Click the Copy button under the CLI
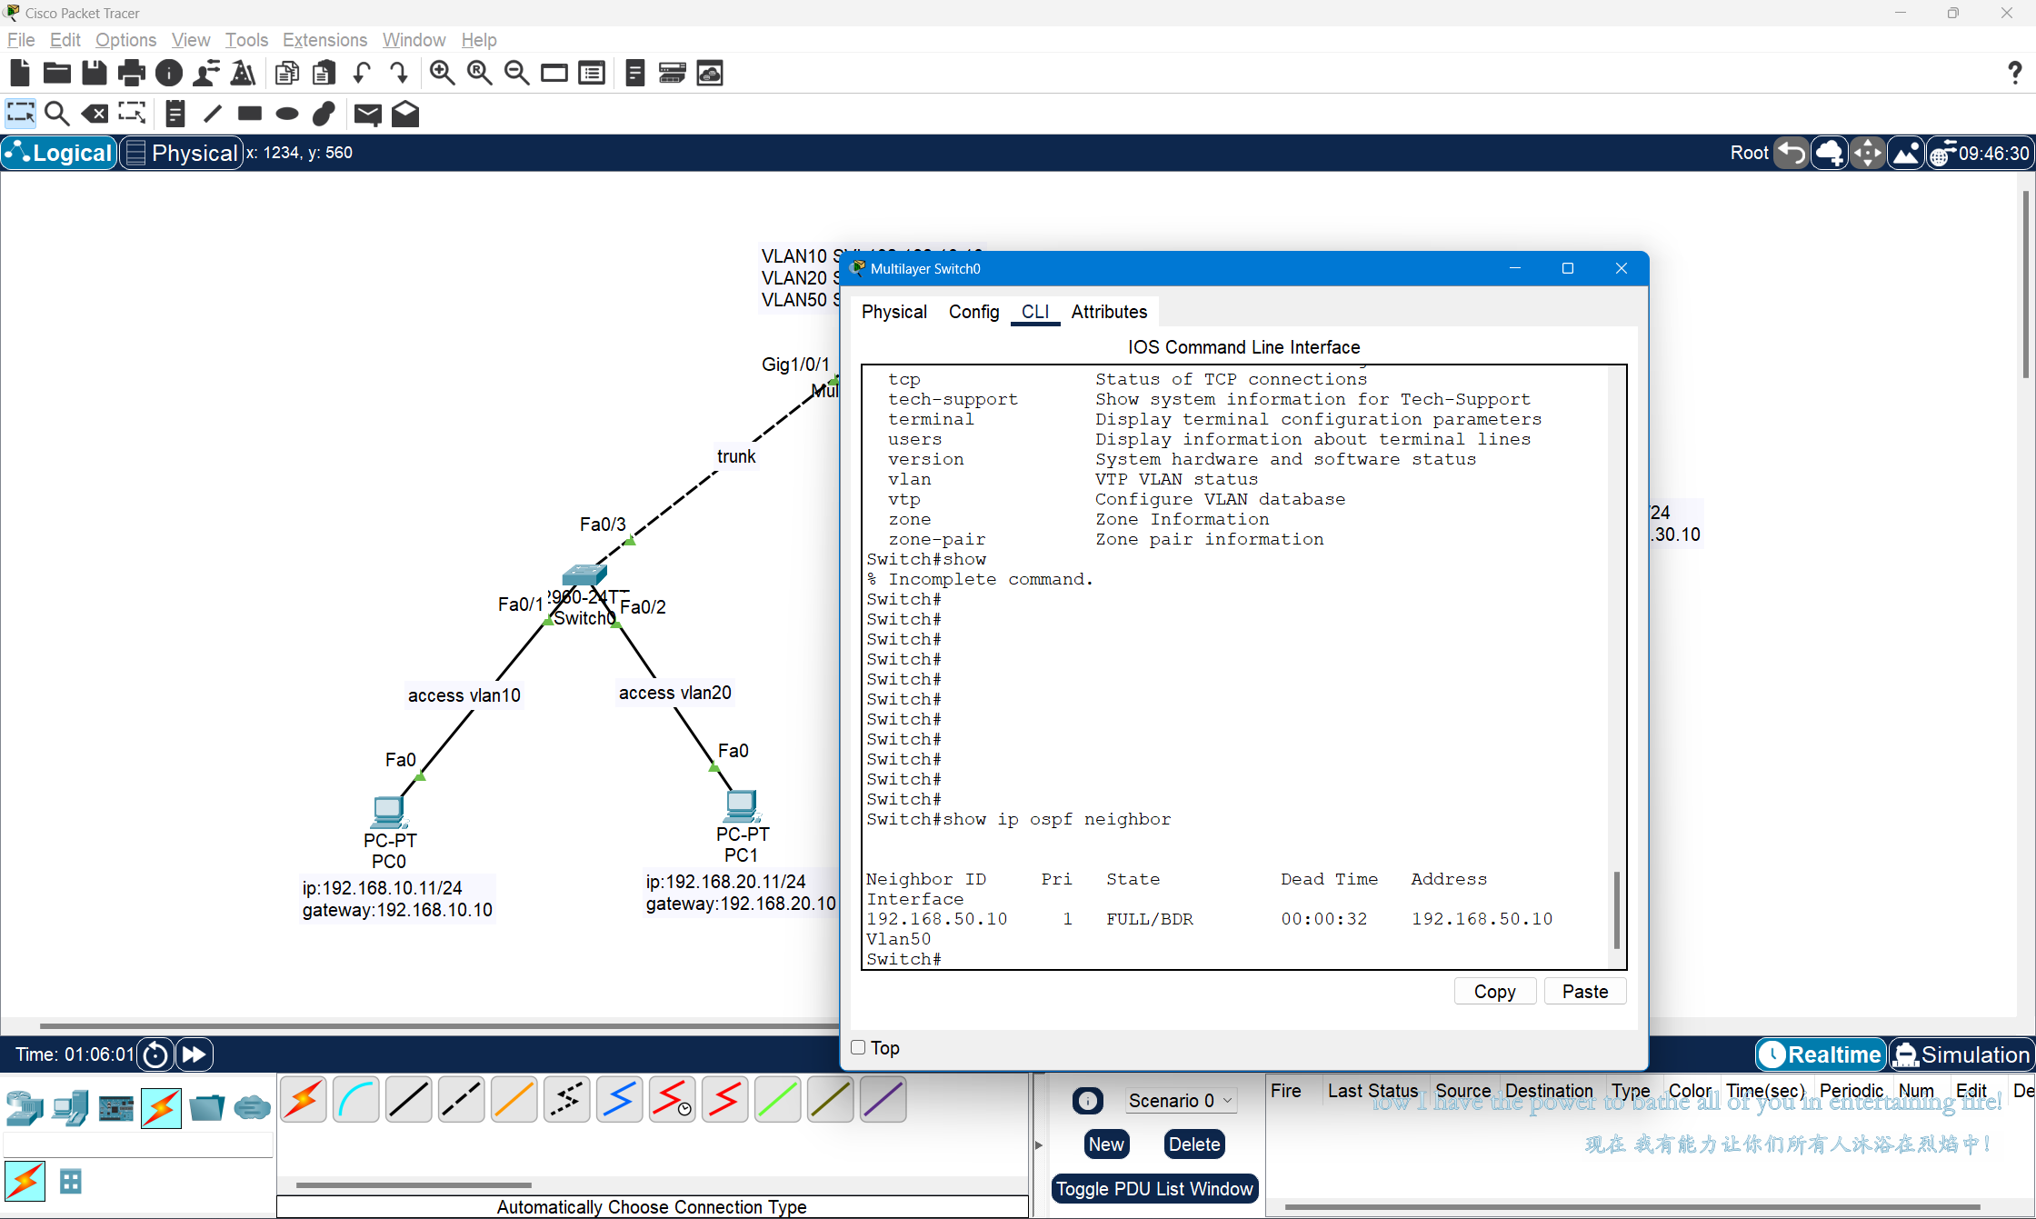Screen dimensions: 2036x1219 (1494, 992)
